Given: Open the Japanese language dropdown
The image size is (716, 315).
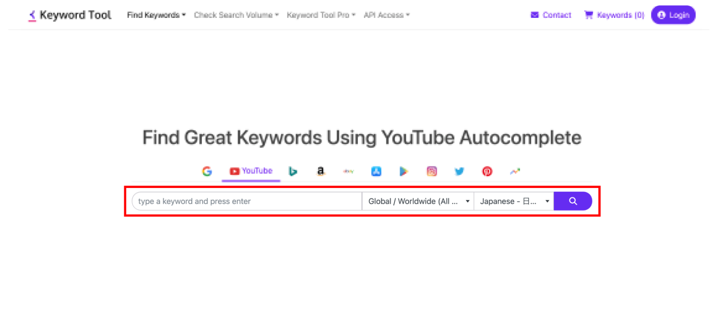Looking at the screenshot, I should (514, 201).
